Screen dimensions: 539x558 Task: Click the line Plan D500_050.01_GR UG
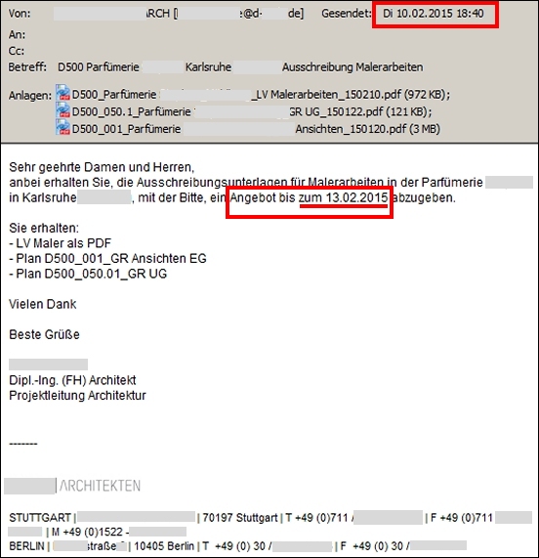click(88, 274)
